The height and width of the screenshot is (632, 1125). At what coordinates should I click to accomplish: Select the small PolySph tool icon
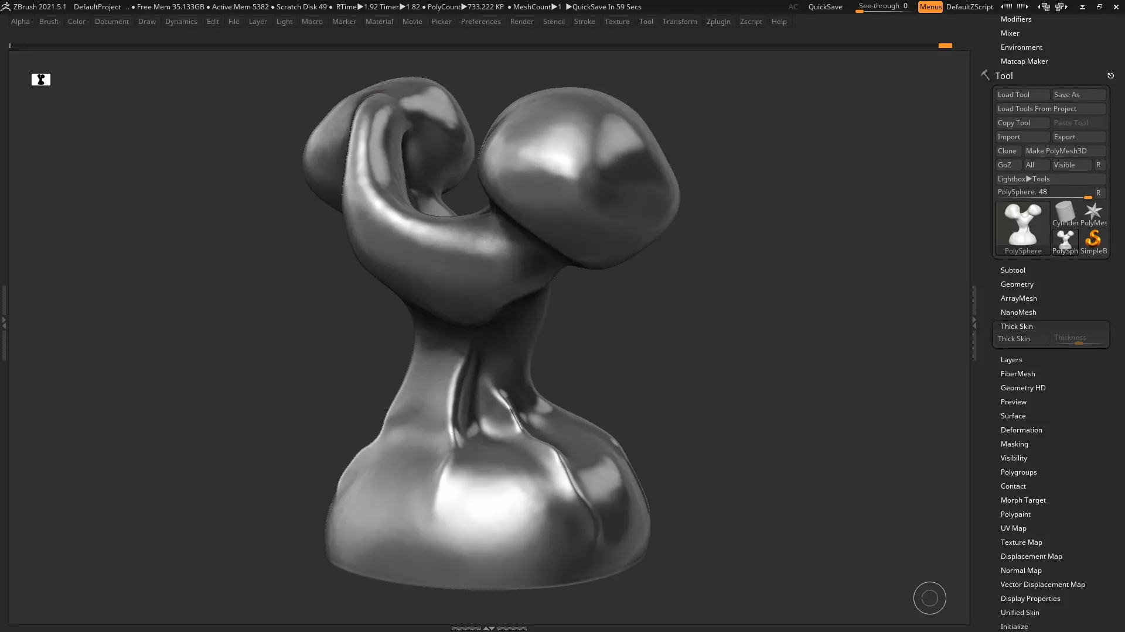(1065, 242)
